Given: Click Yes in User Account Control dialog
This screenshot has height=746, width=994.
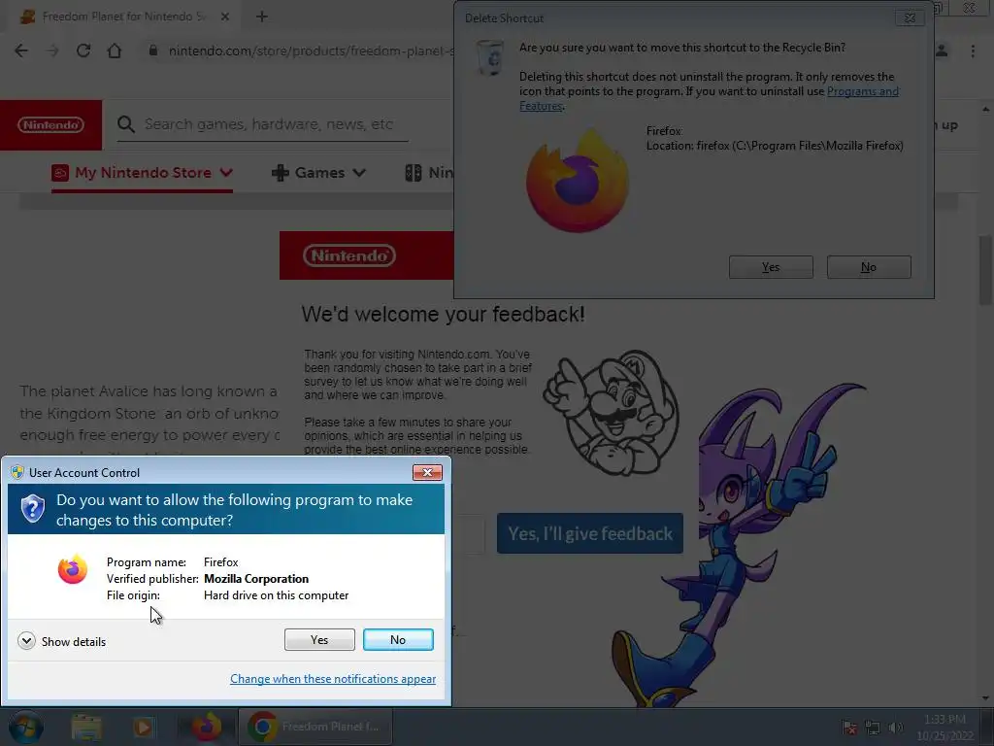Looking at the screenshot, I should tap(319, 639).
